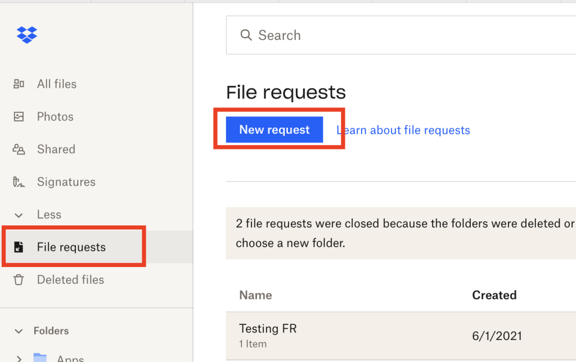Click the Dropbox logo

pyautogui.click(x=26, y=34)
